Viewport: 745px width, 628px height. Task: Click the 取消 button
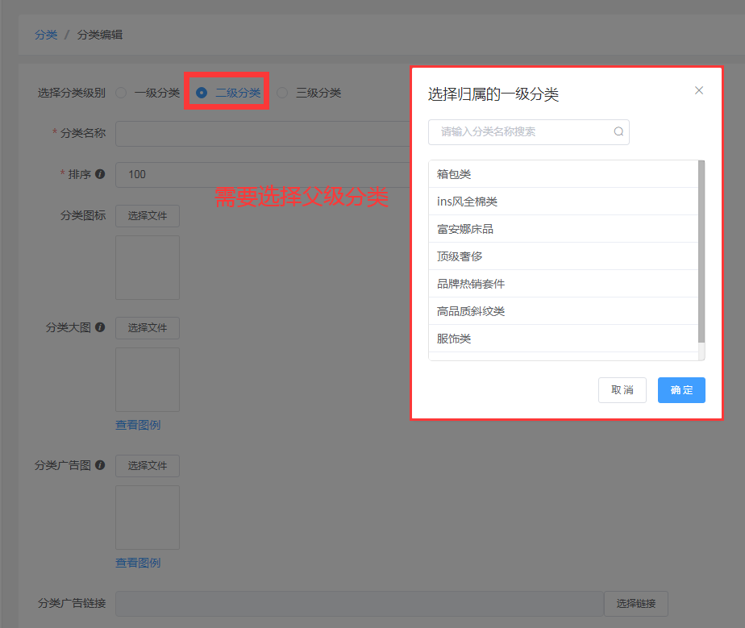click(622, 390)
